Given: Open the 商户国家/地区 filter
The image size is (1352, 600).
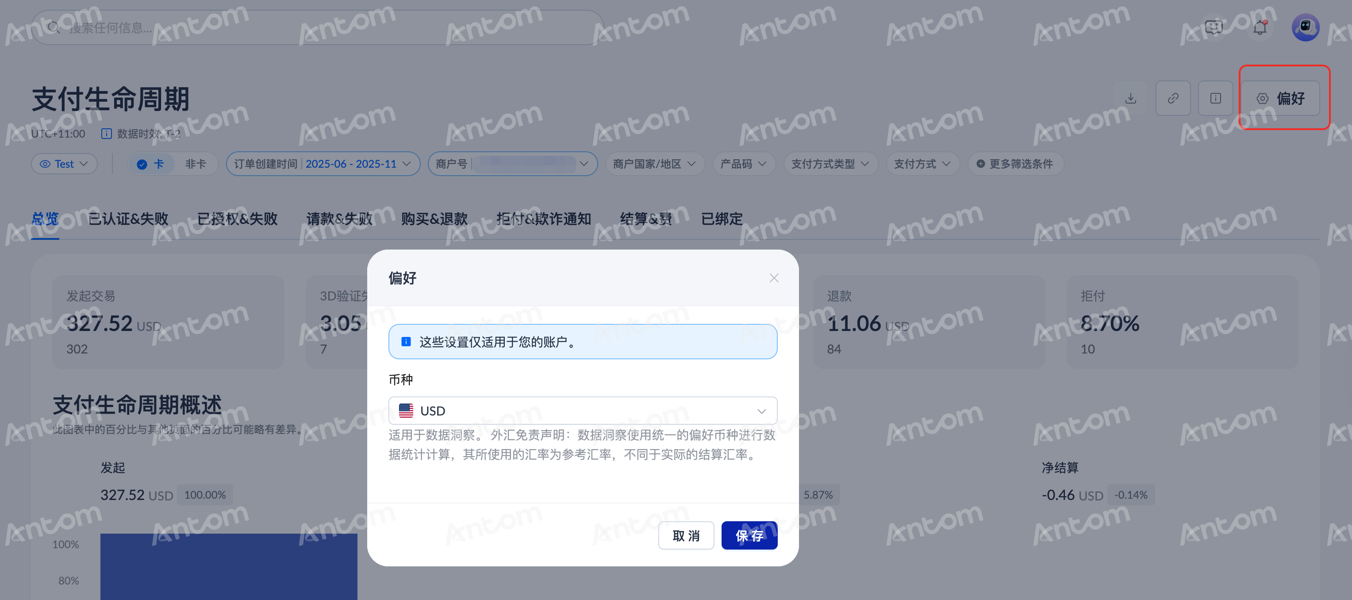Looking at the screenshot, I should coord(654,164).
